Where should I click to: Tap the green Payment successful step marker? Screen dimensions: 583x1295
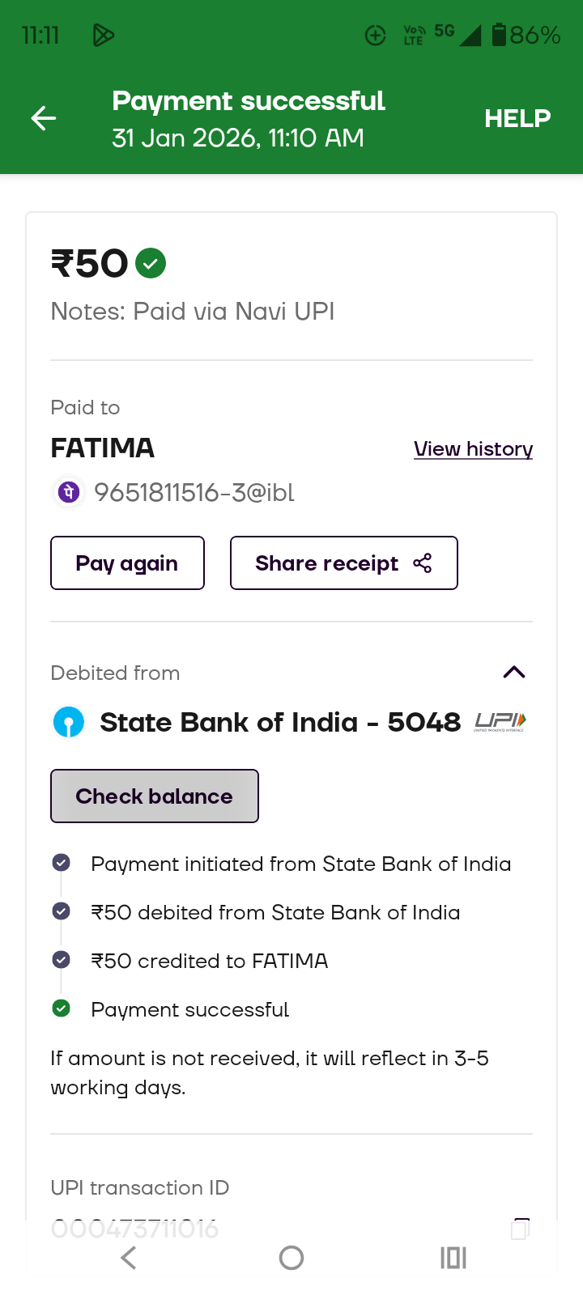pyautogui.click(x=61, y=1008)
